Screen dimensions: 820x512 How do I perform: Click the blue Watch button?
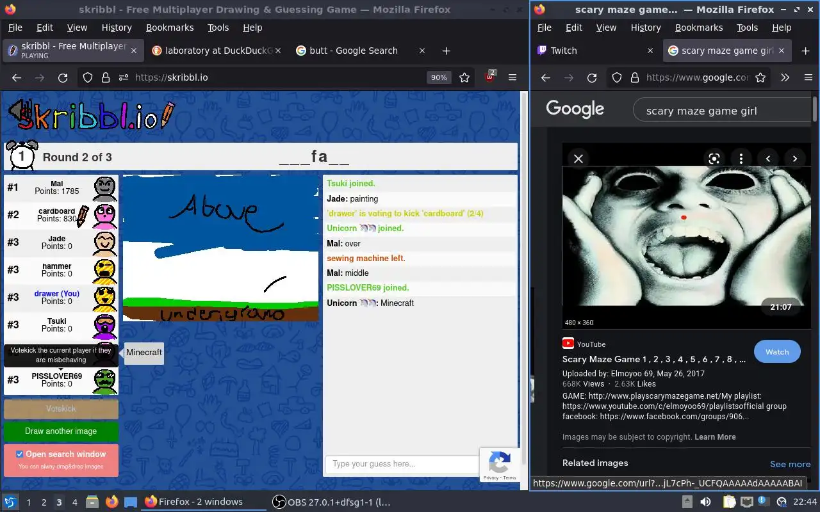coord(777,352)
